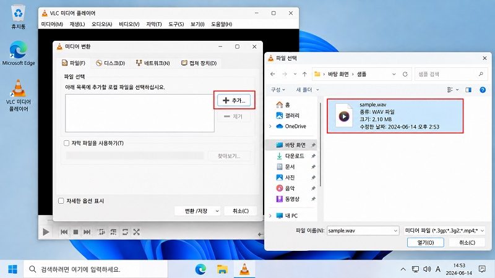Open 갤러리 in the navigation pane
495x278 pixels.
(x=288, y=116)
